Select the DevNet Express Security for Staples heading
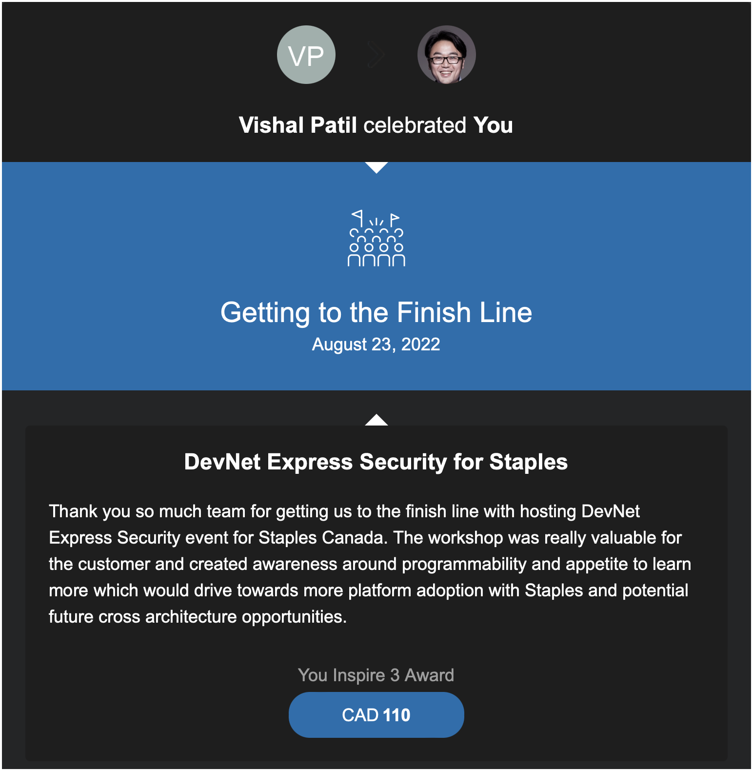753x771 pixels. pos(376,462)
